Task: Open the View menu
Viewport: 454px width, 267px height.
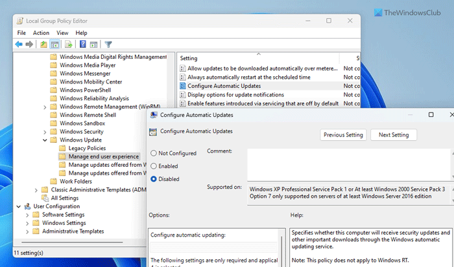Action: 62,33
